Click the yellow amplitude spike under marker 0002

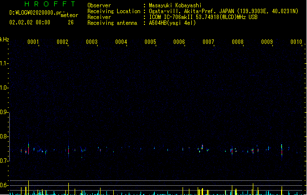click(x=68, y=189)
